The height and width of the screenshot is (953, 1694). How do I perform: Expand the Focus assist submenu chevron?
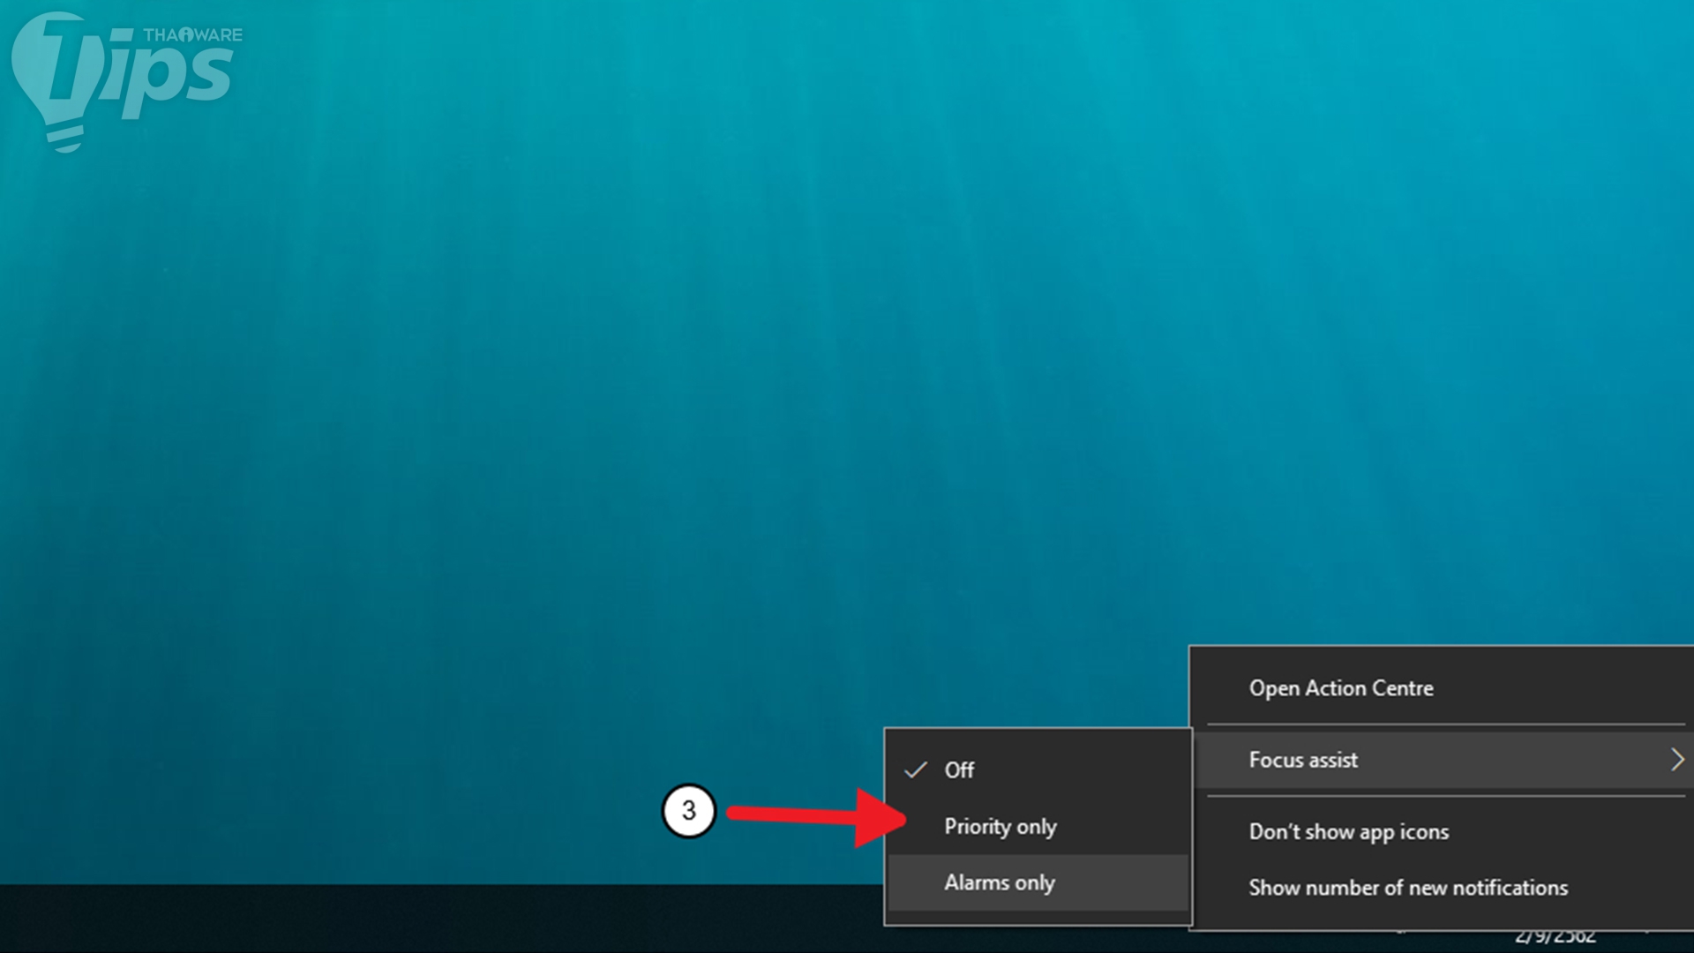click(1676, 760)
